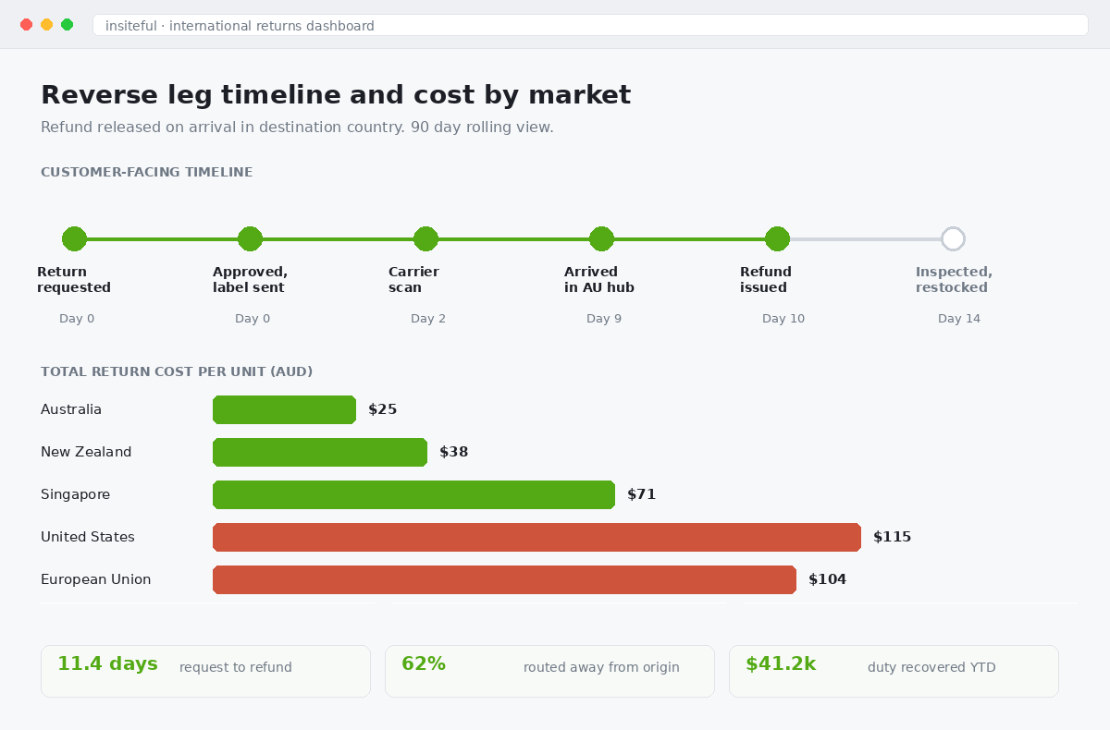1110x730 pixels.
Task: Click the address bar with insiteful title
Action: pyautogui.click(x=590, y=25)
